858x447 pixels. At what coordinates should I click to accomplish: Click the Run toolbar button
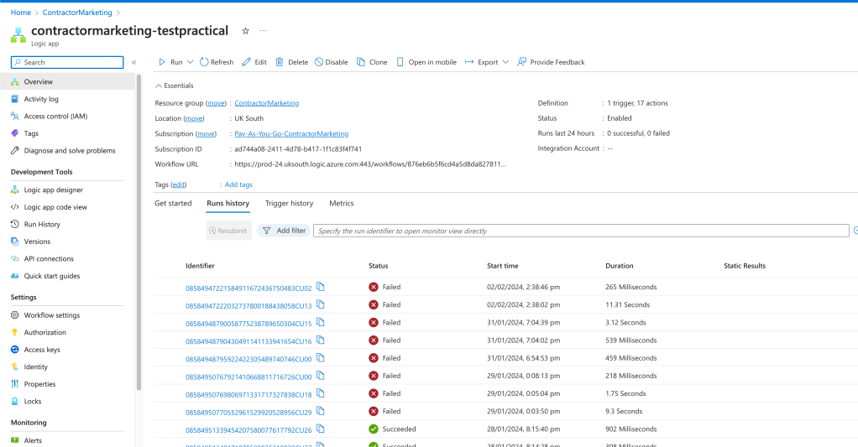170,62
